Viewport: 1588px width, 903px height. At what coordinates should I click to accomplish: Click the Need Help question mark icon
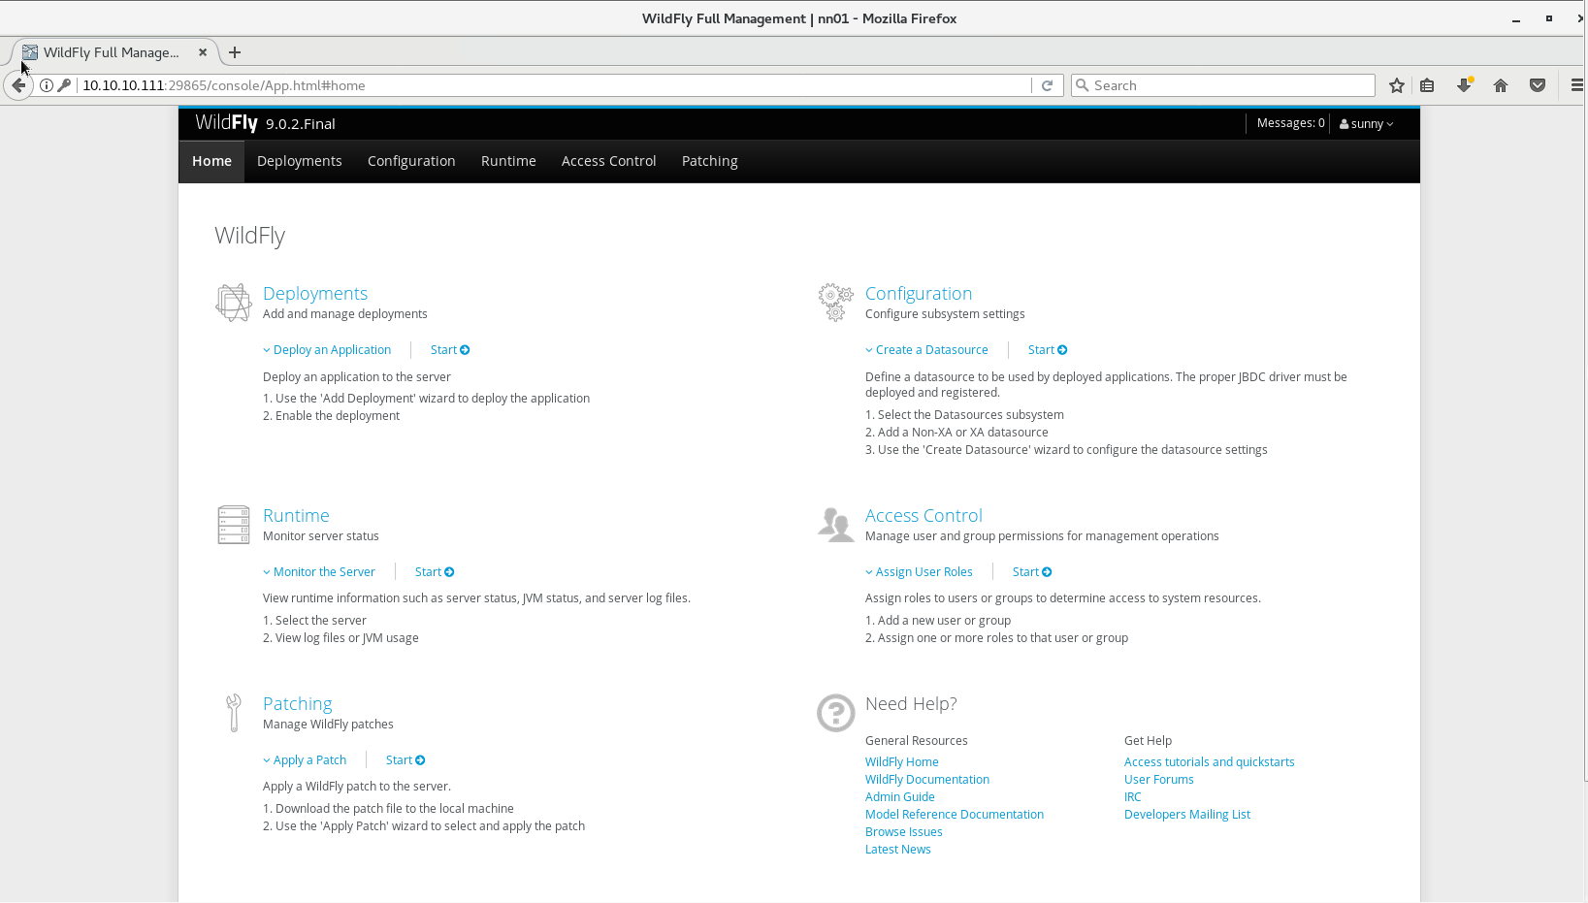(x=835, y=713)
